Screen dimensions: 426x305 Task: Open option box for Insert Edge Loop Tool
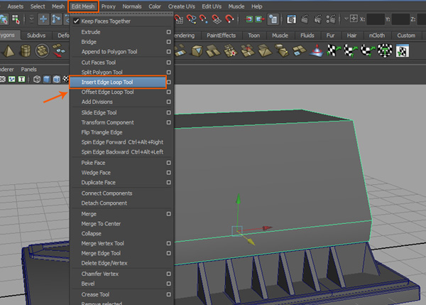(168, 82)
